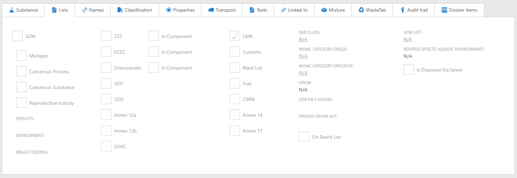Enable the SZW checkbox
Screen dimensions: 517x178
tap(18, 36)
